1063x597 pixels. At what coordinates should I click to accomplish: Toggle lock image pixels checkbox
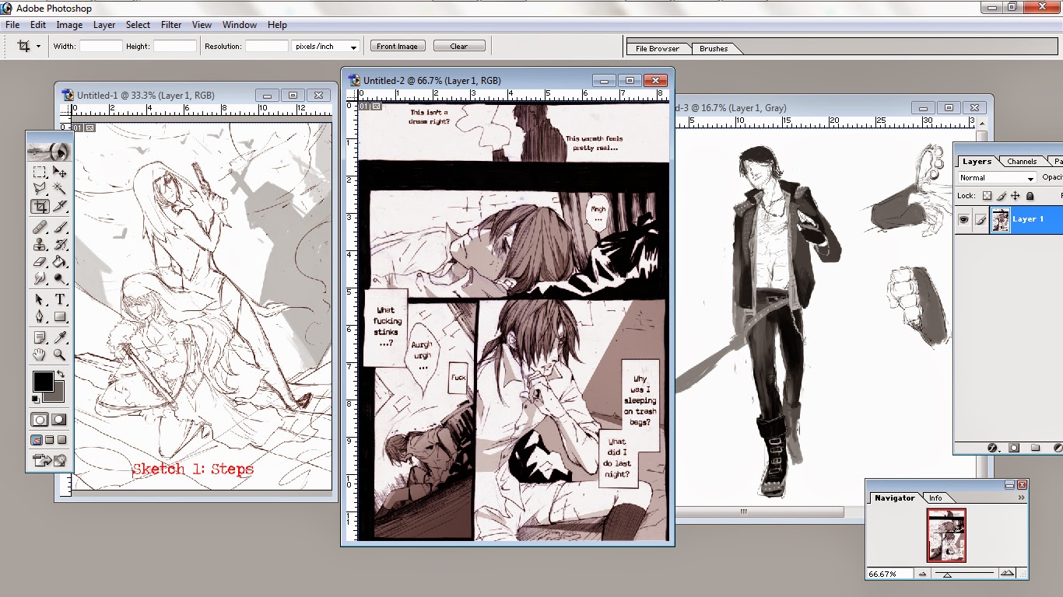(x=1002, y=196)
